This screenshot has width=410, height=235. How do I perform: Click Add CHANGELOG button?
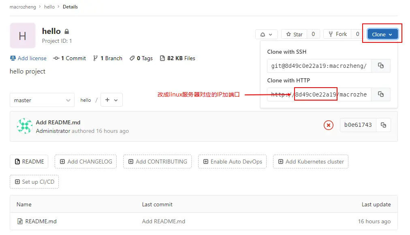coord(86,162)
